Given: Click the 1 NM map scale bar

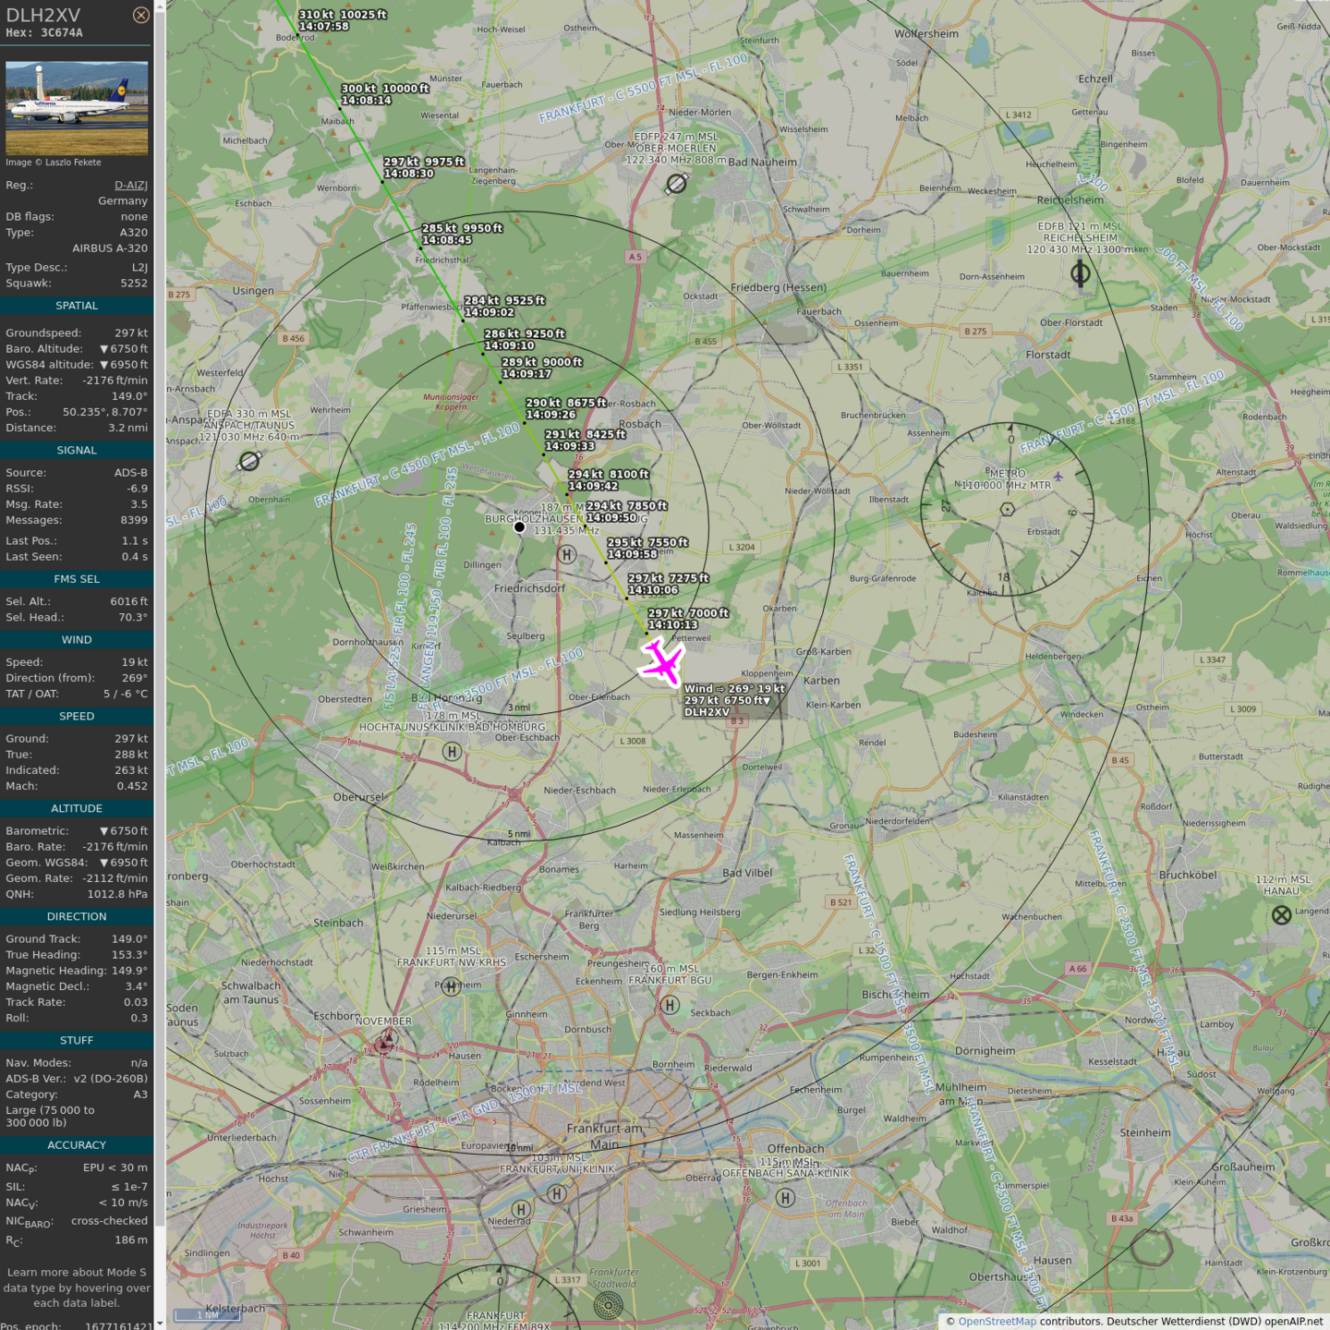Looking at the screenshot, I should click(x=208, y=1315).
